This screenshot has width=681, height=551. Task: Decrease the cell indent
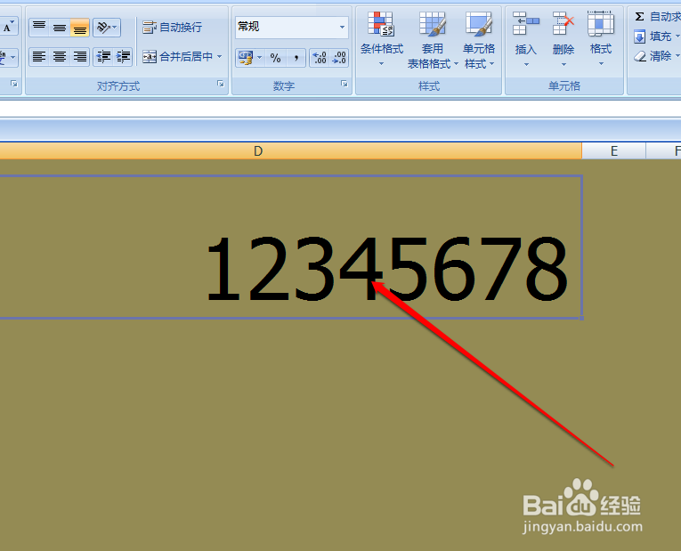103,56
